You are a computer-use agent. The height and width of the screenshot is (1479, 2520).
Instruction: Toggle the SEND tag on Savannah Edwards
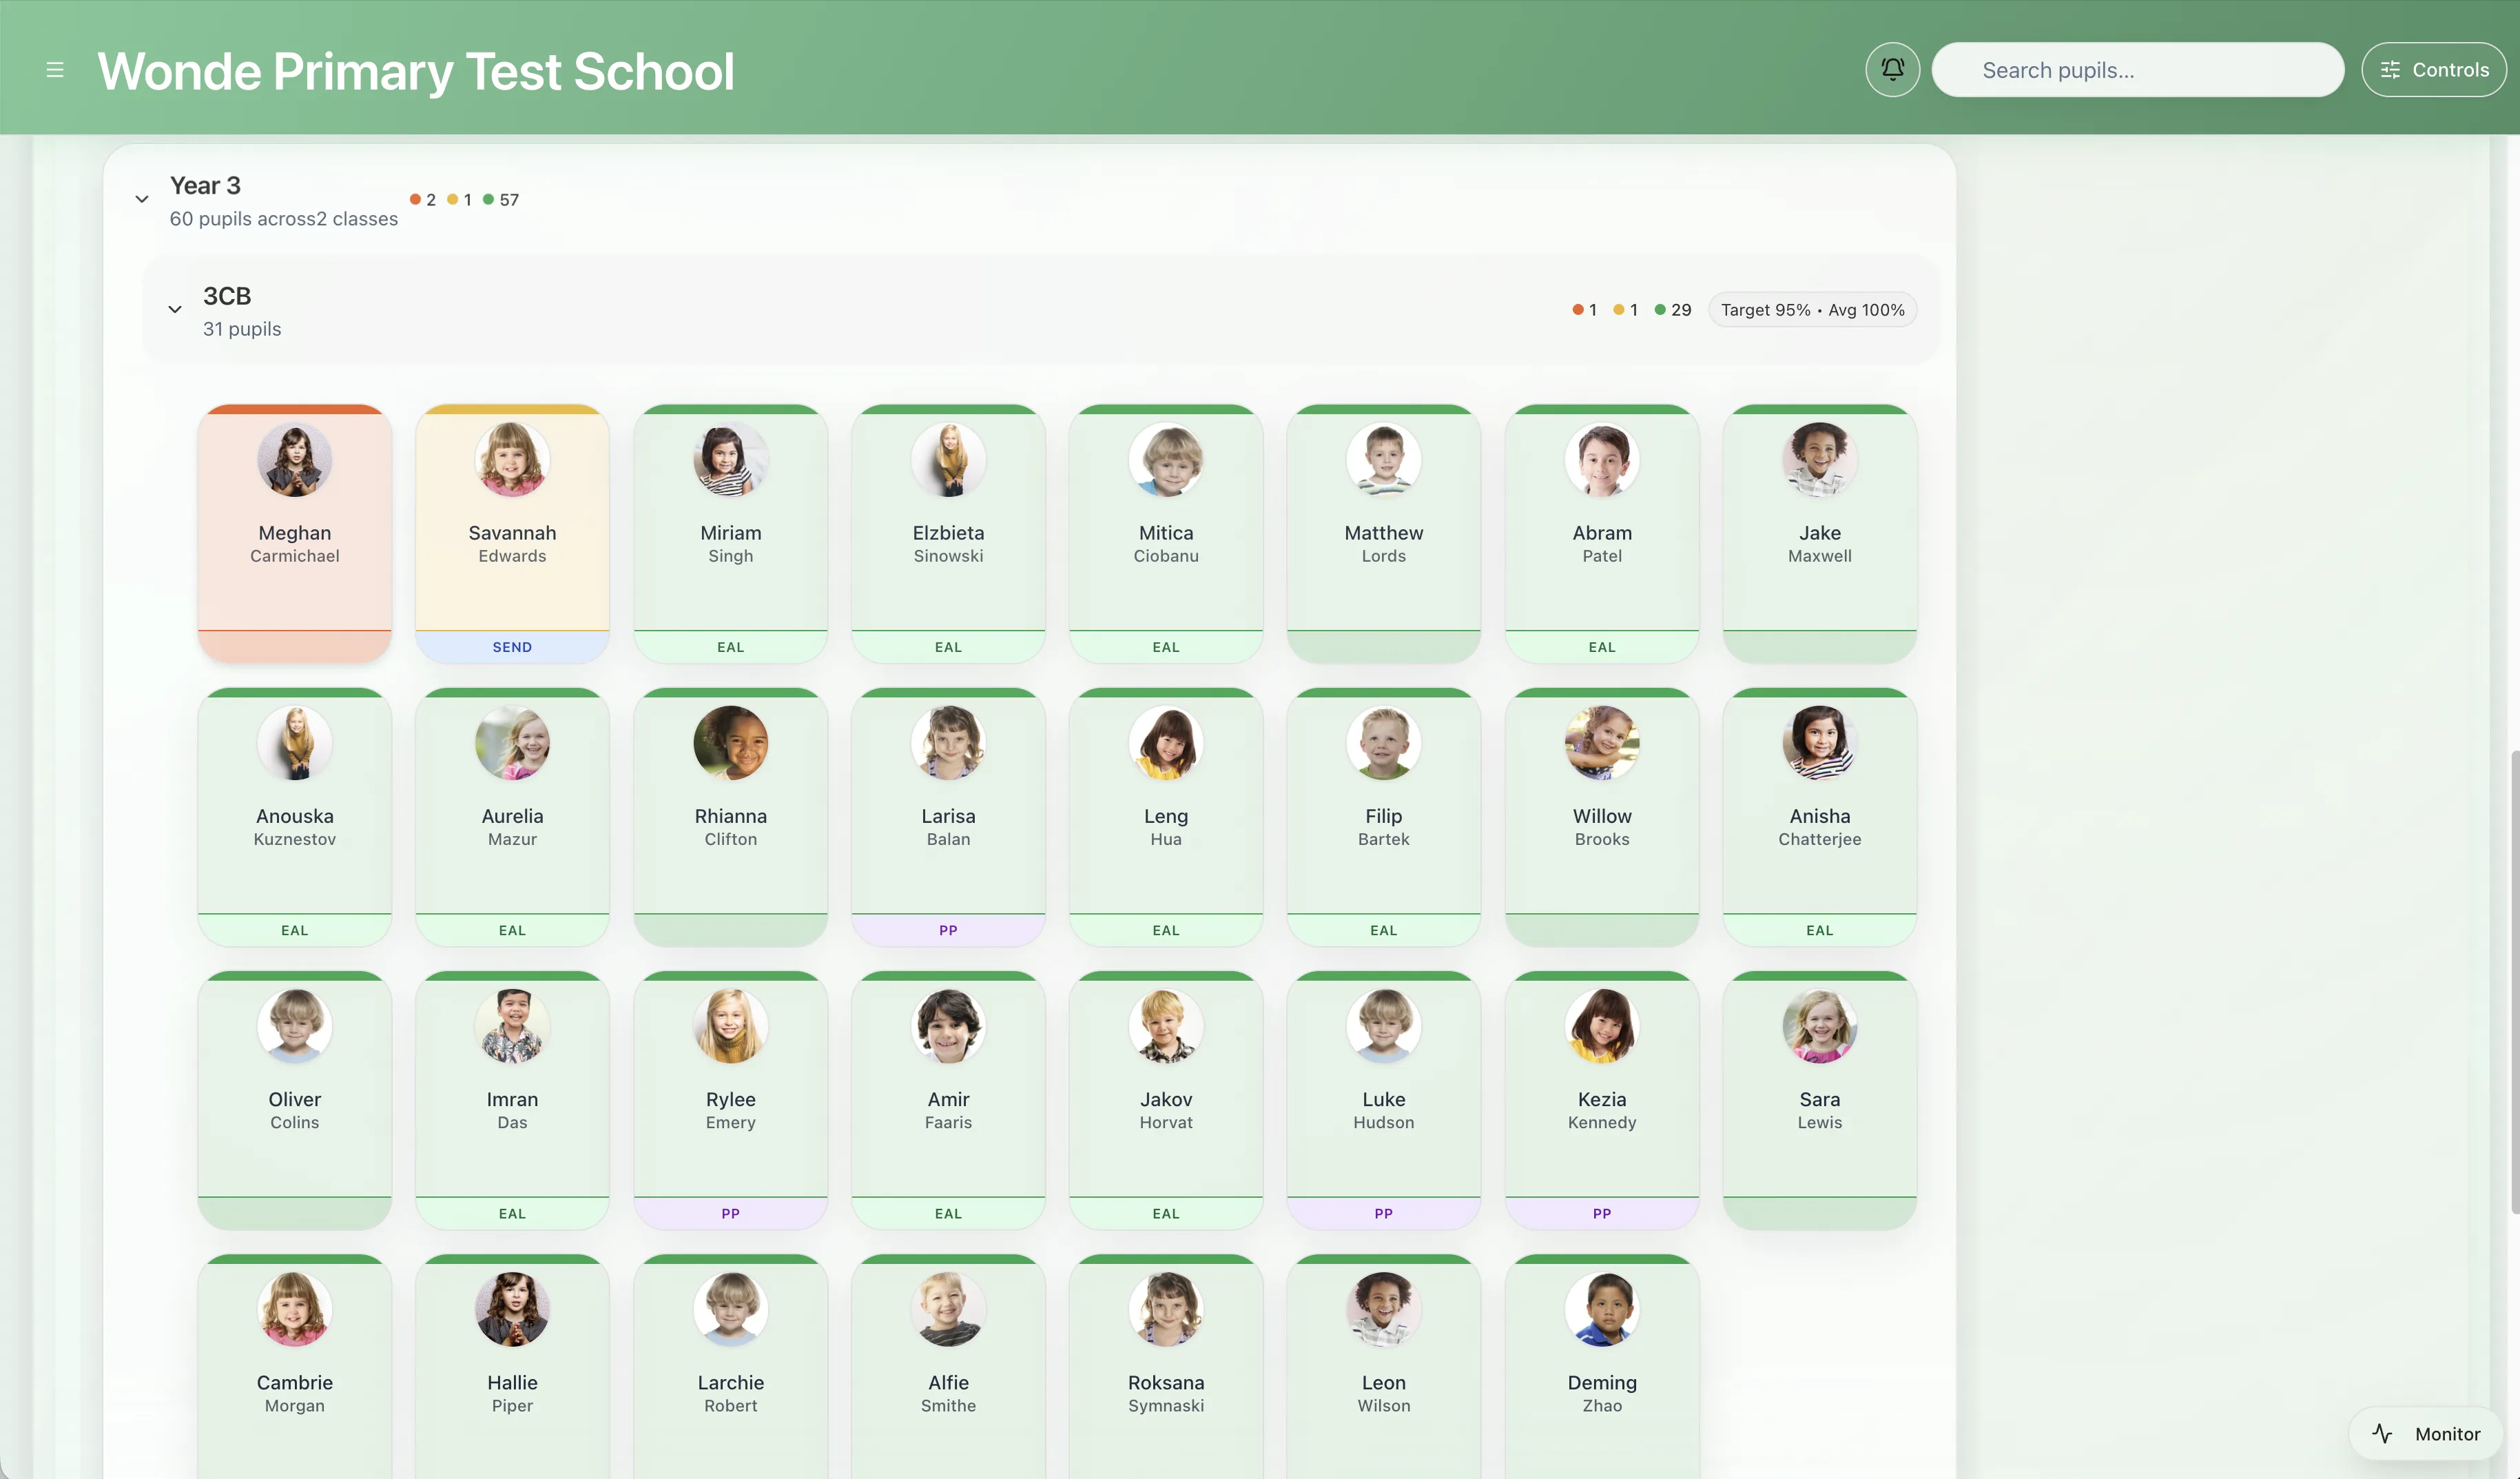click(x=511, y=646)
